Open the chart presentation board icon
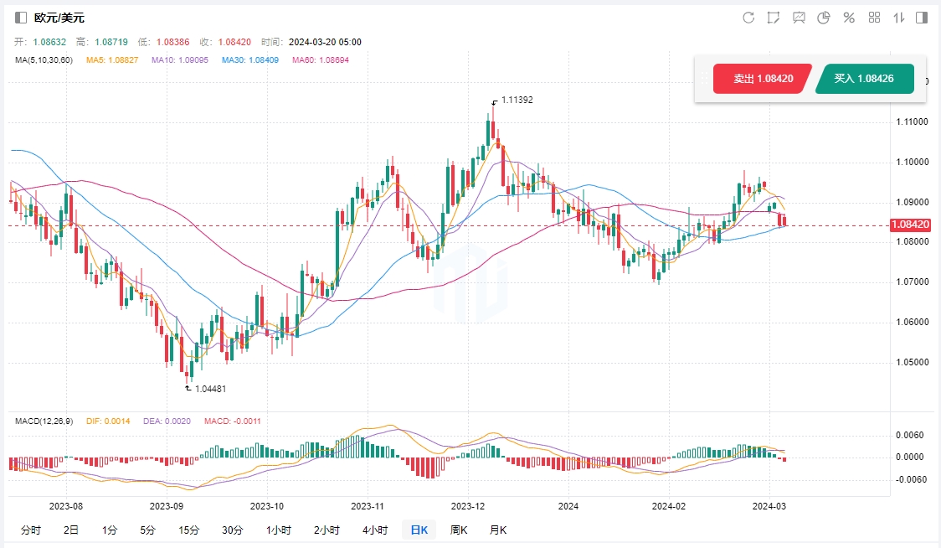Viewport: 941px width, 548px height. 799,18
